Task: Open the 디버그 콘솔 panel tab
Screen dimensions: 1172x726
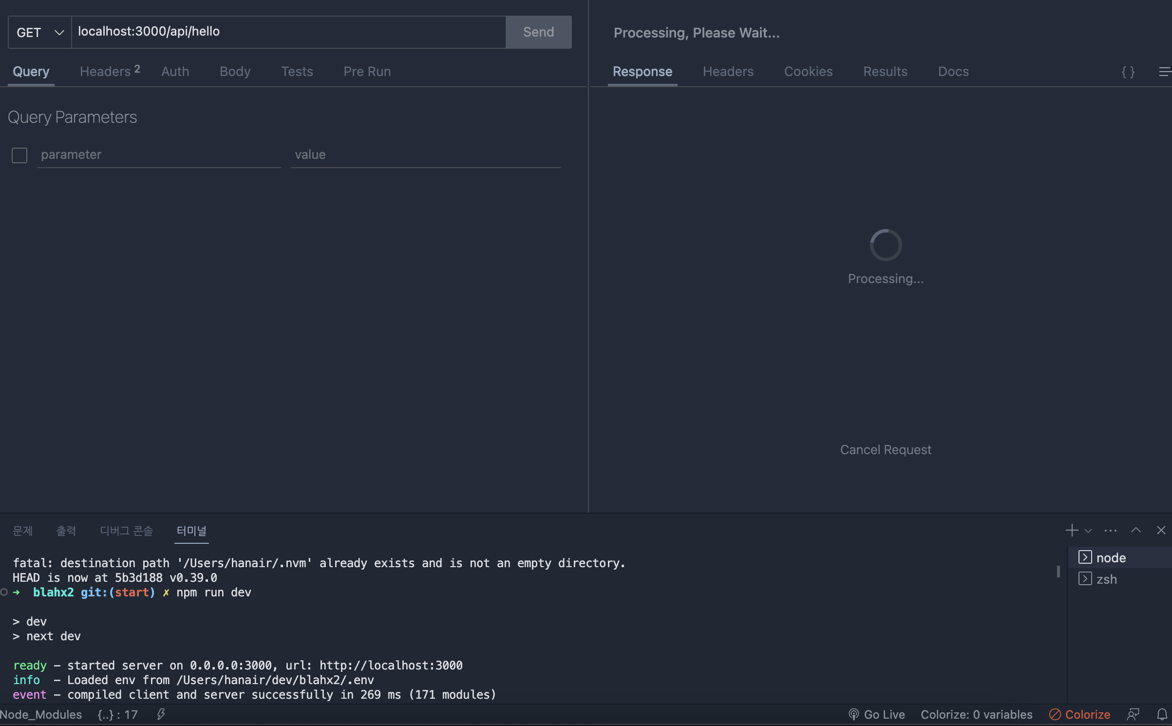Action: click(x=127, y=531)
